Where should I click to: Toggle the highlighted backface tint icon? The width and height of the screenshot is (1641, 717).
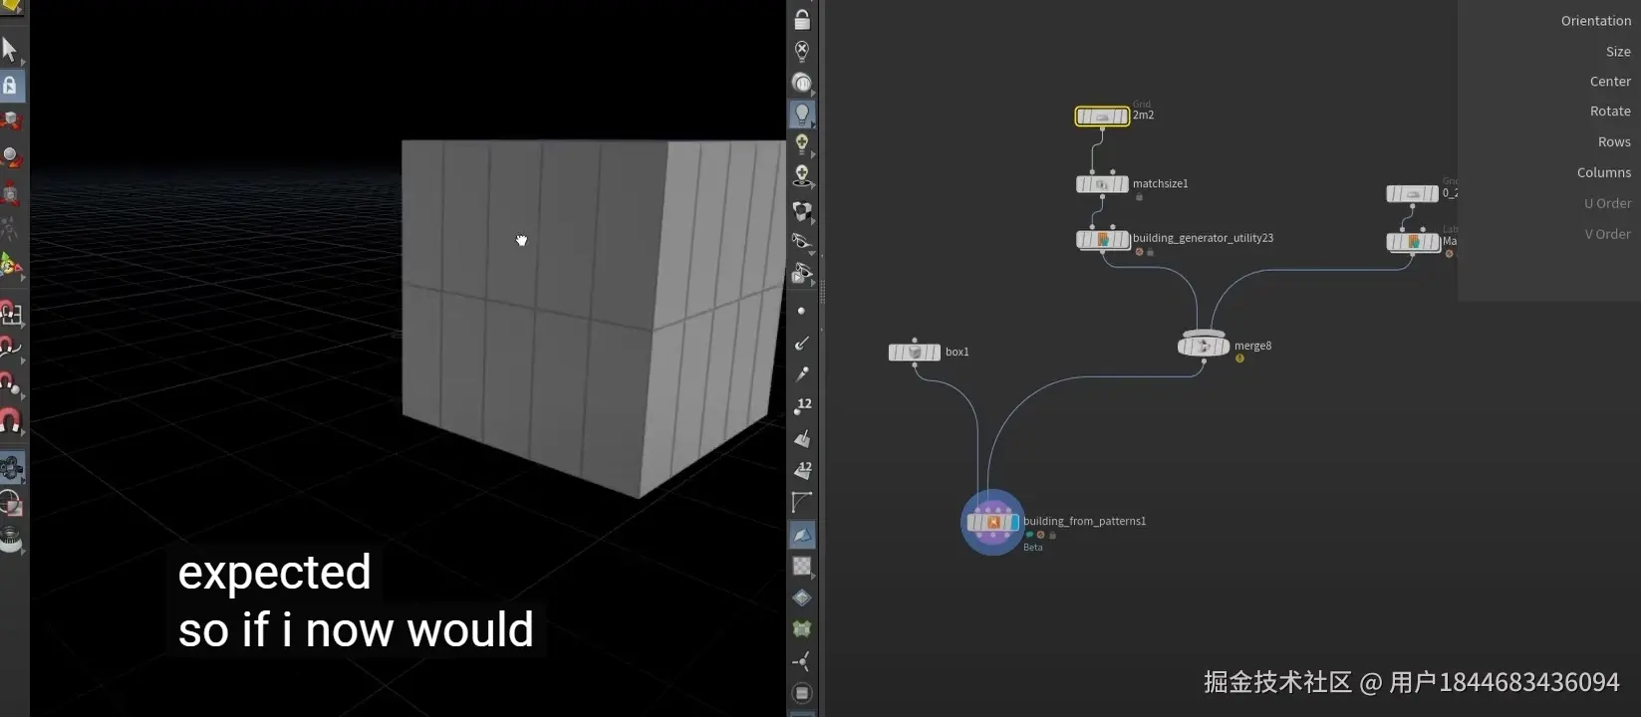(x=802, y=535)
